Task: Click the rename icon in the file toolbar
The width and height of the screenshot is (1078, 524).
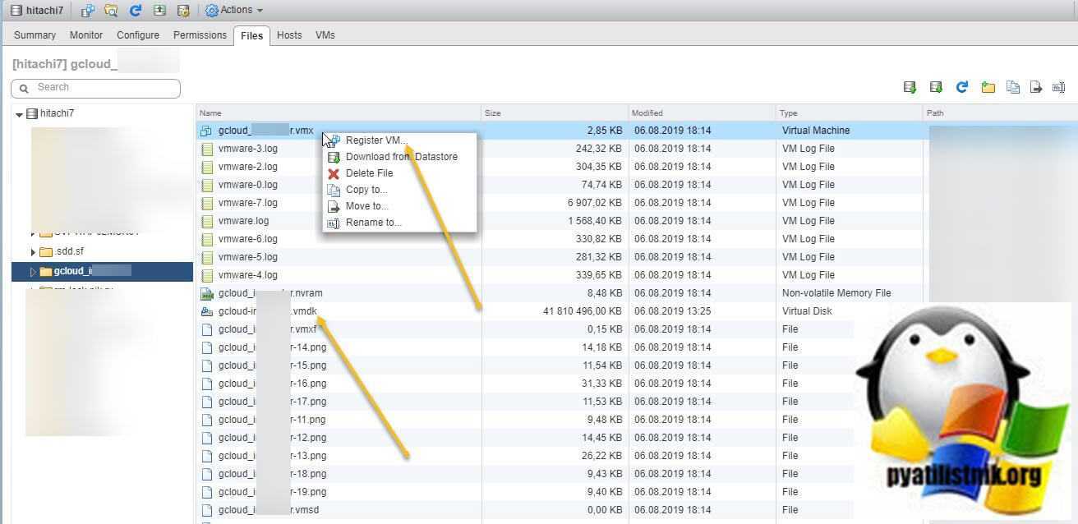Action: (1058, 87)
